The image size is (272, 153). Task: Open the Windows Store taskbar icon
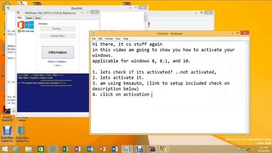point(41,149)
